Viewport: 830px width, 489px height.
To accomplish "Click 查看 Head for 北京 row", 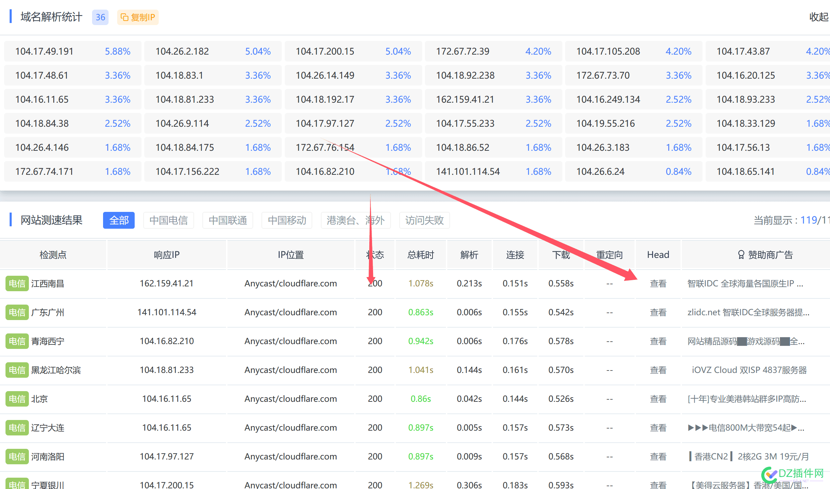I will point(658,399).
